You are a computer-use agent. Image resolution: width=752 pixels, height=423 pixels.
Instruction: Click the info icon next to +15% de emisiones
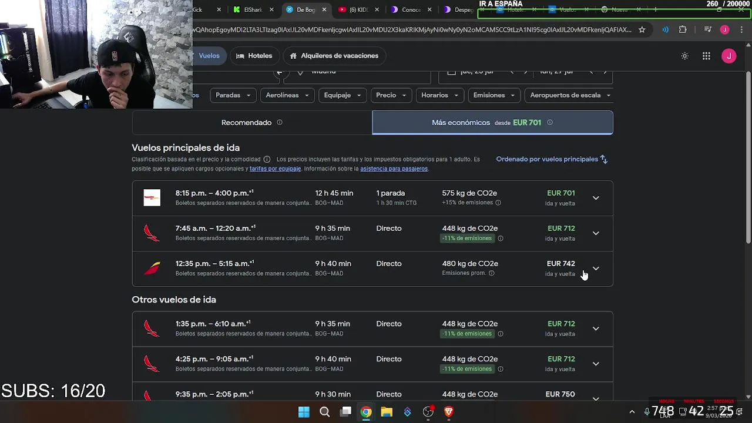[498, 203]
